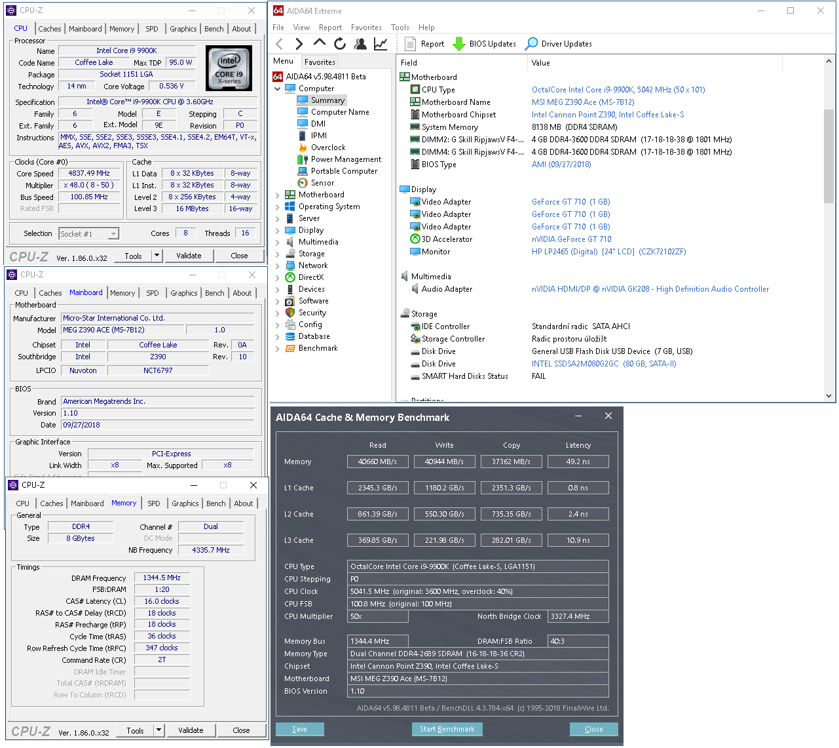This screenshot has height=748, width=839.
Task: Click the 3D Accelerator field icon
Action: [x=415, y=239]
